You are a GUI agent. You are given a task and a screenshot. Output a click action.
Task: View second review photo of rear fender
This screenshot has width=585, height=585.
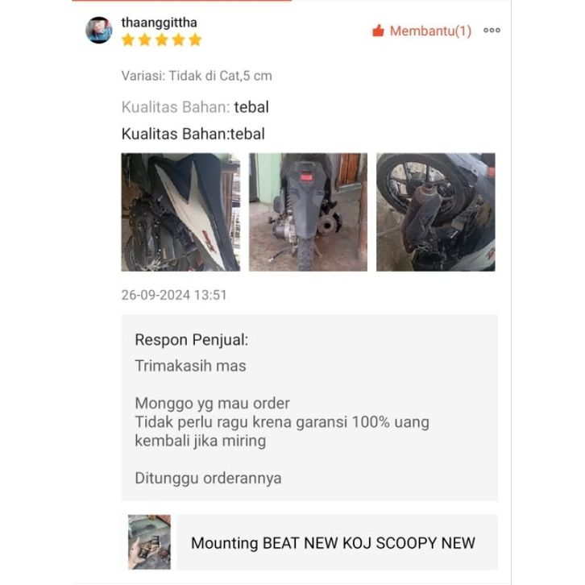pos(308,212)
